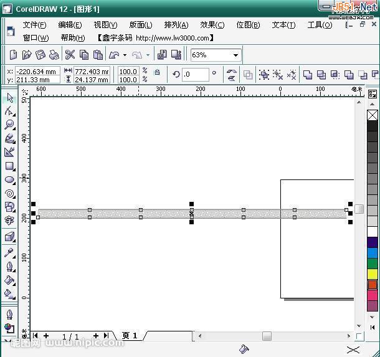
Task: Click the Open file icon
Action: click(x=27, y=55)
